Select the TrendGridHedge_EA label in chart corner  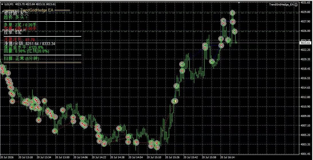281,4
